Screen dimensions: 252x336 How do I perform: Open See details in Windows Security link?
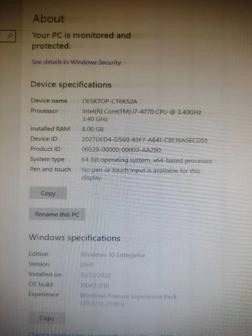[76, 62]
